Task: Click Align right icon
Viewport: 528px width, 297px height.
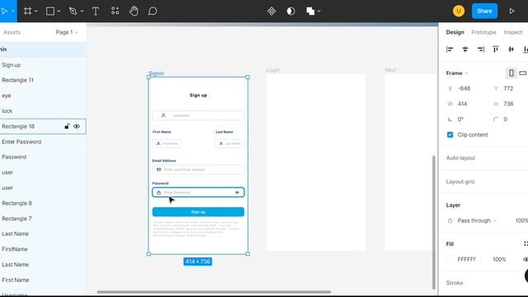Action: 480,49
